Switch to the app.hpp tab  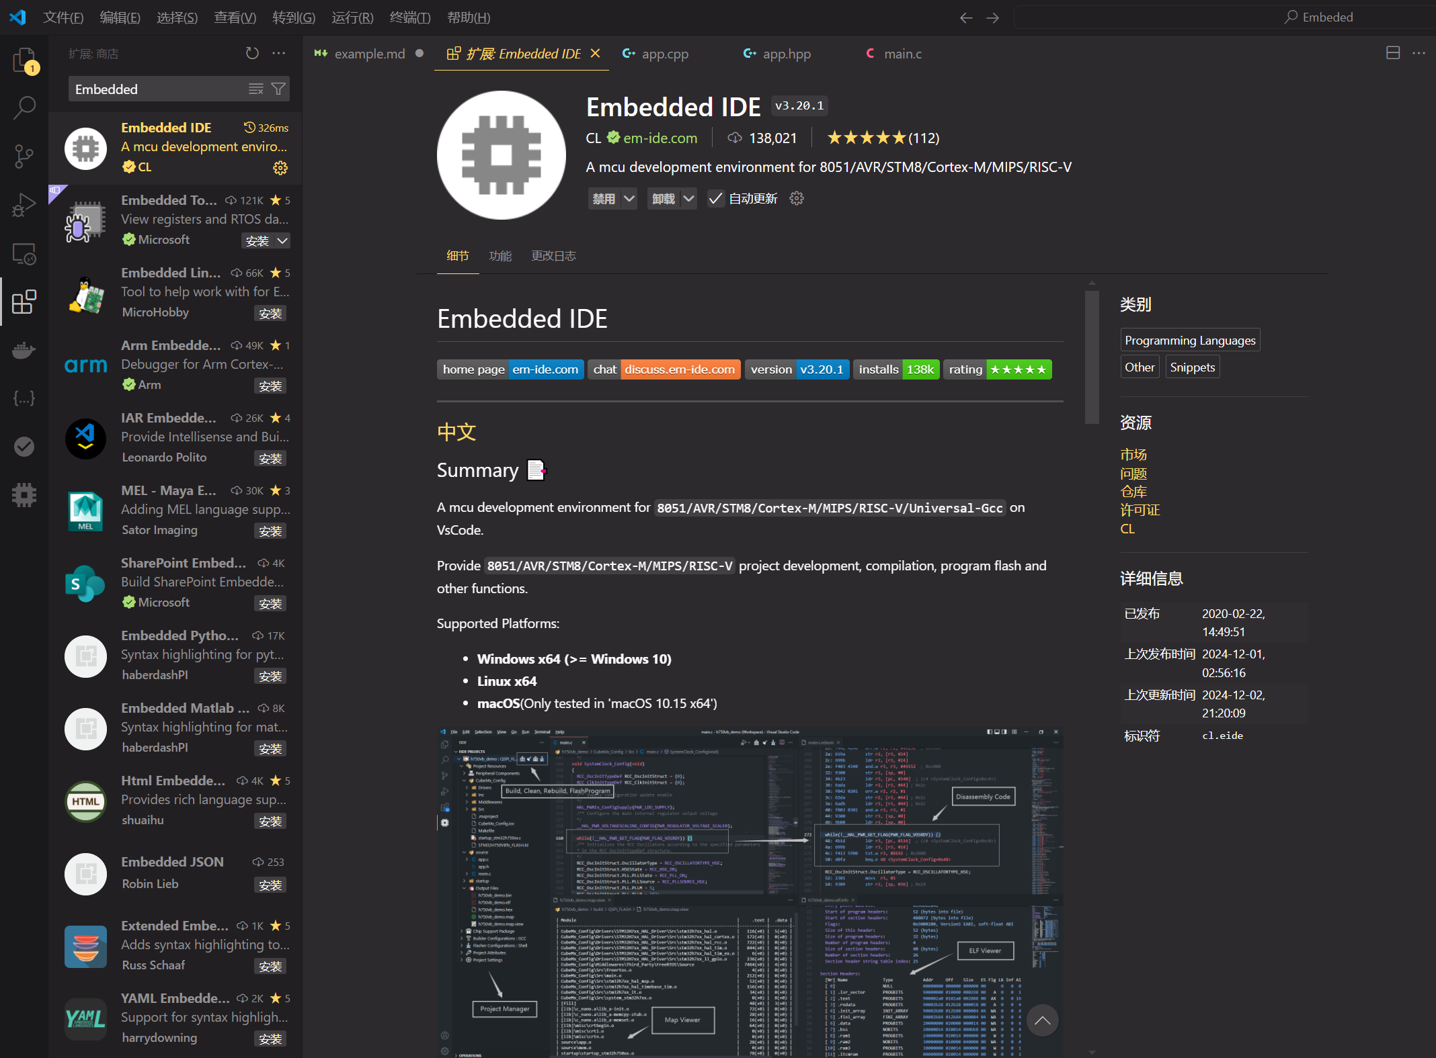click(x=787, y=54)
